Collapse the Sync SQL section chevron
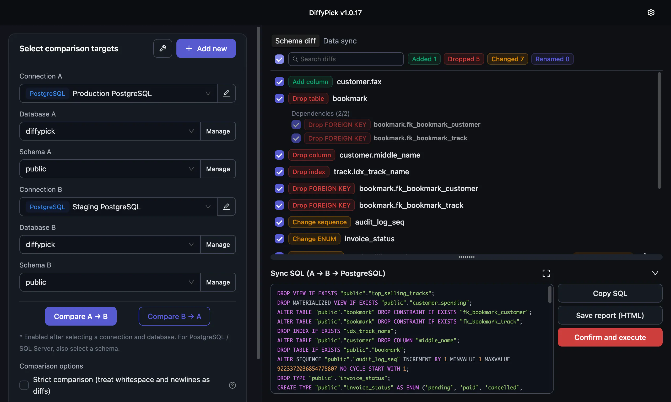Image resolution: width=671 pixels, height=402 pixels. (655, 273)
